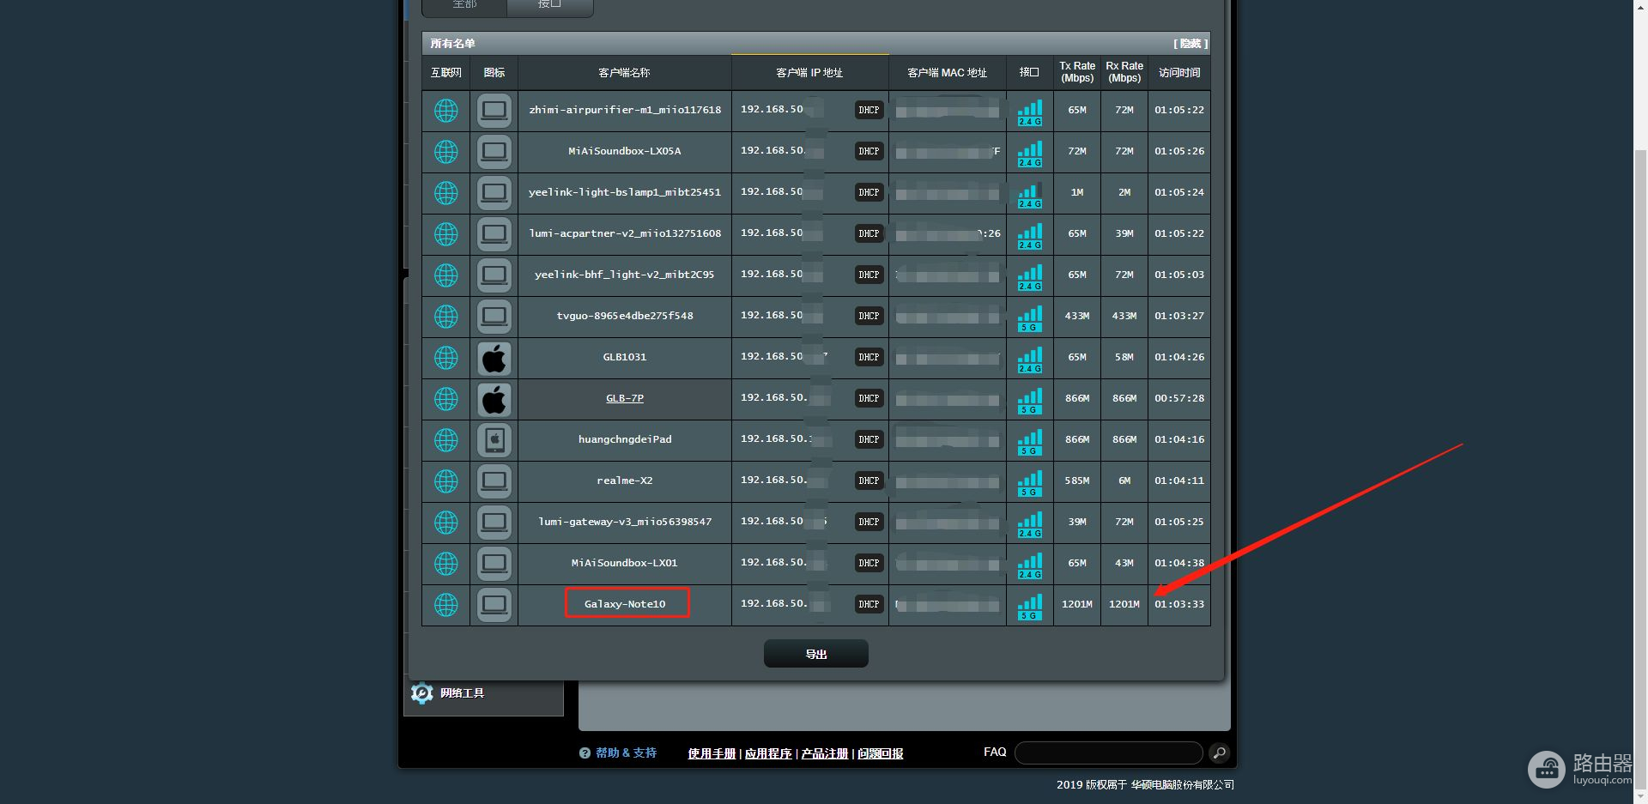Open the 应用程序 link
The height and width of the screenshot is (804, 1648).
(x=768, y=753)
